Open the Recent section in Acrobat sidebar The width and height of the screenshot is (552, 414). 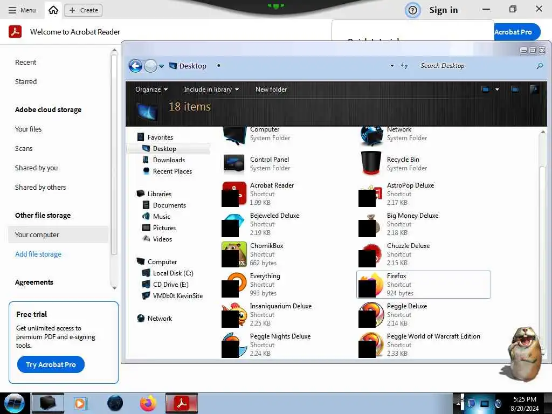coord(25,63)
